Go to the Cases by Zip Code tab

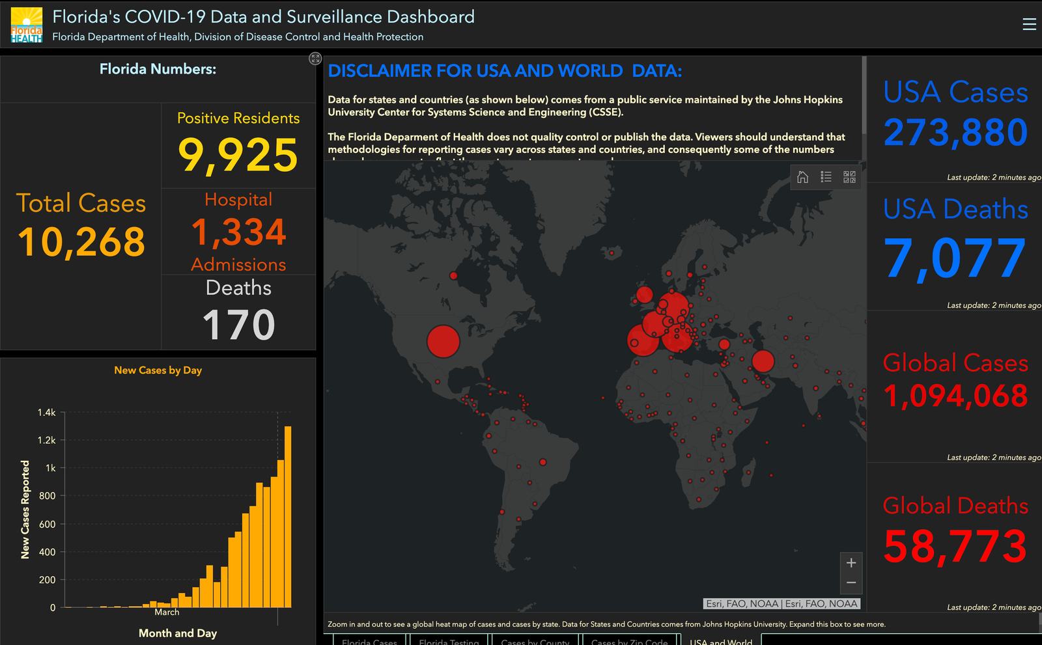629,640
